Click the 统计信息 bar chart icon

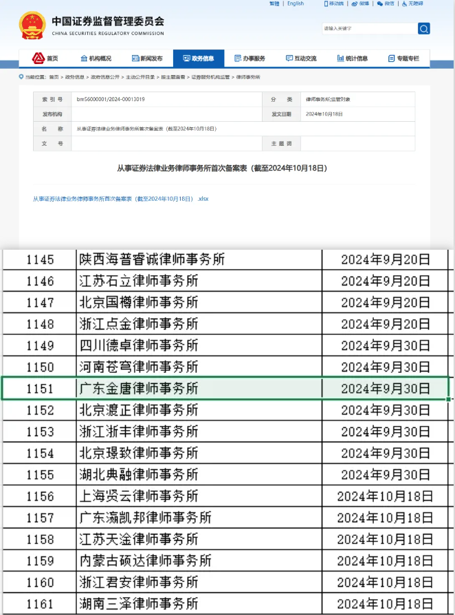click(341, 58)
